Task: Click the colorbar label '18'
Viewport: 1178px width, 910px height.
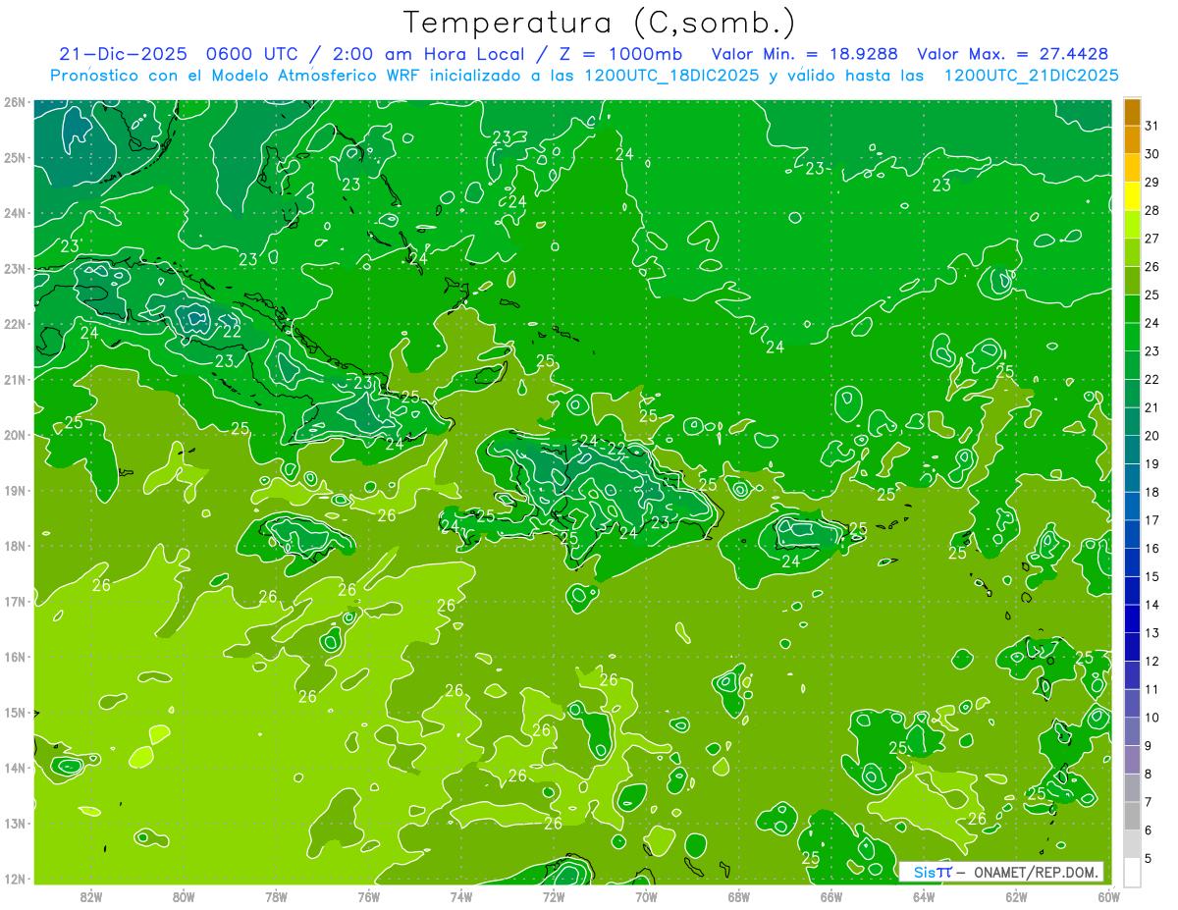Action: pos(1151,492)
